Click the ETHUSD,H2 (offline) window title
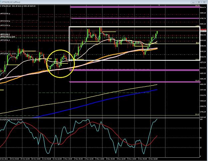208x161 pixels. (x=11, y=2)
